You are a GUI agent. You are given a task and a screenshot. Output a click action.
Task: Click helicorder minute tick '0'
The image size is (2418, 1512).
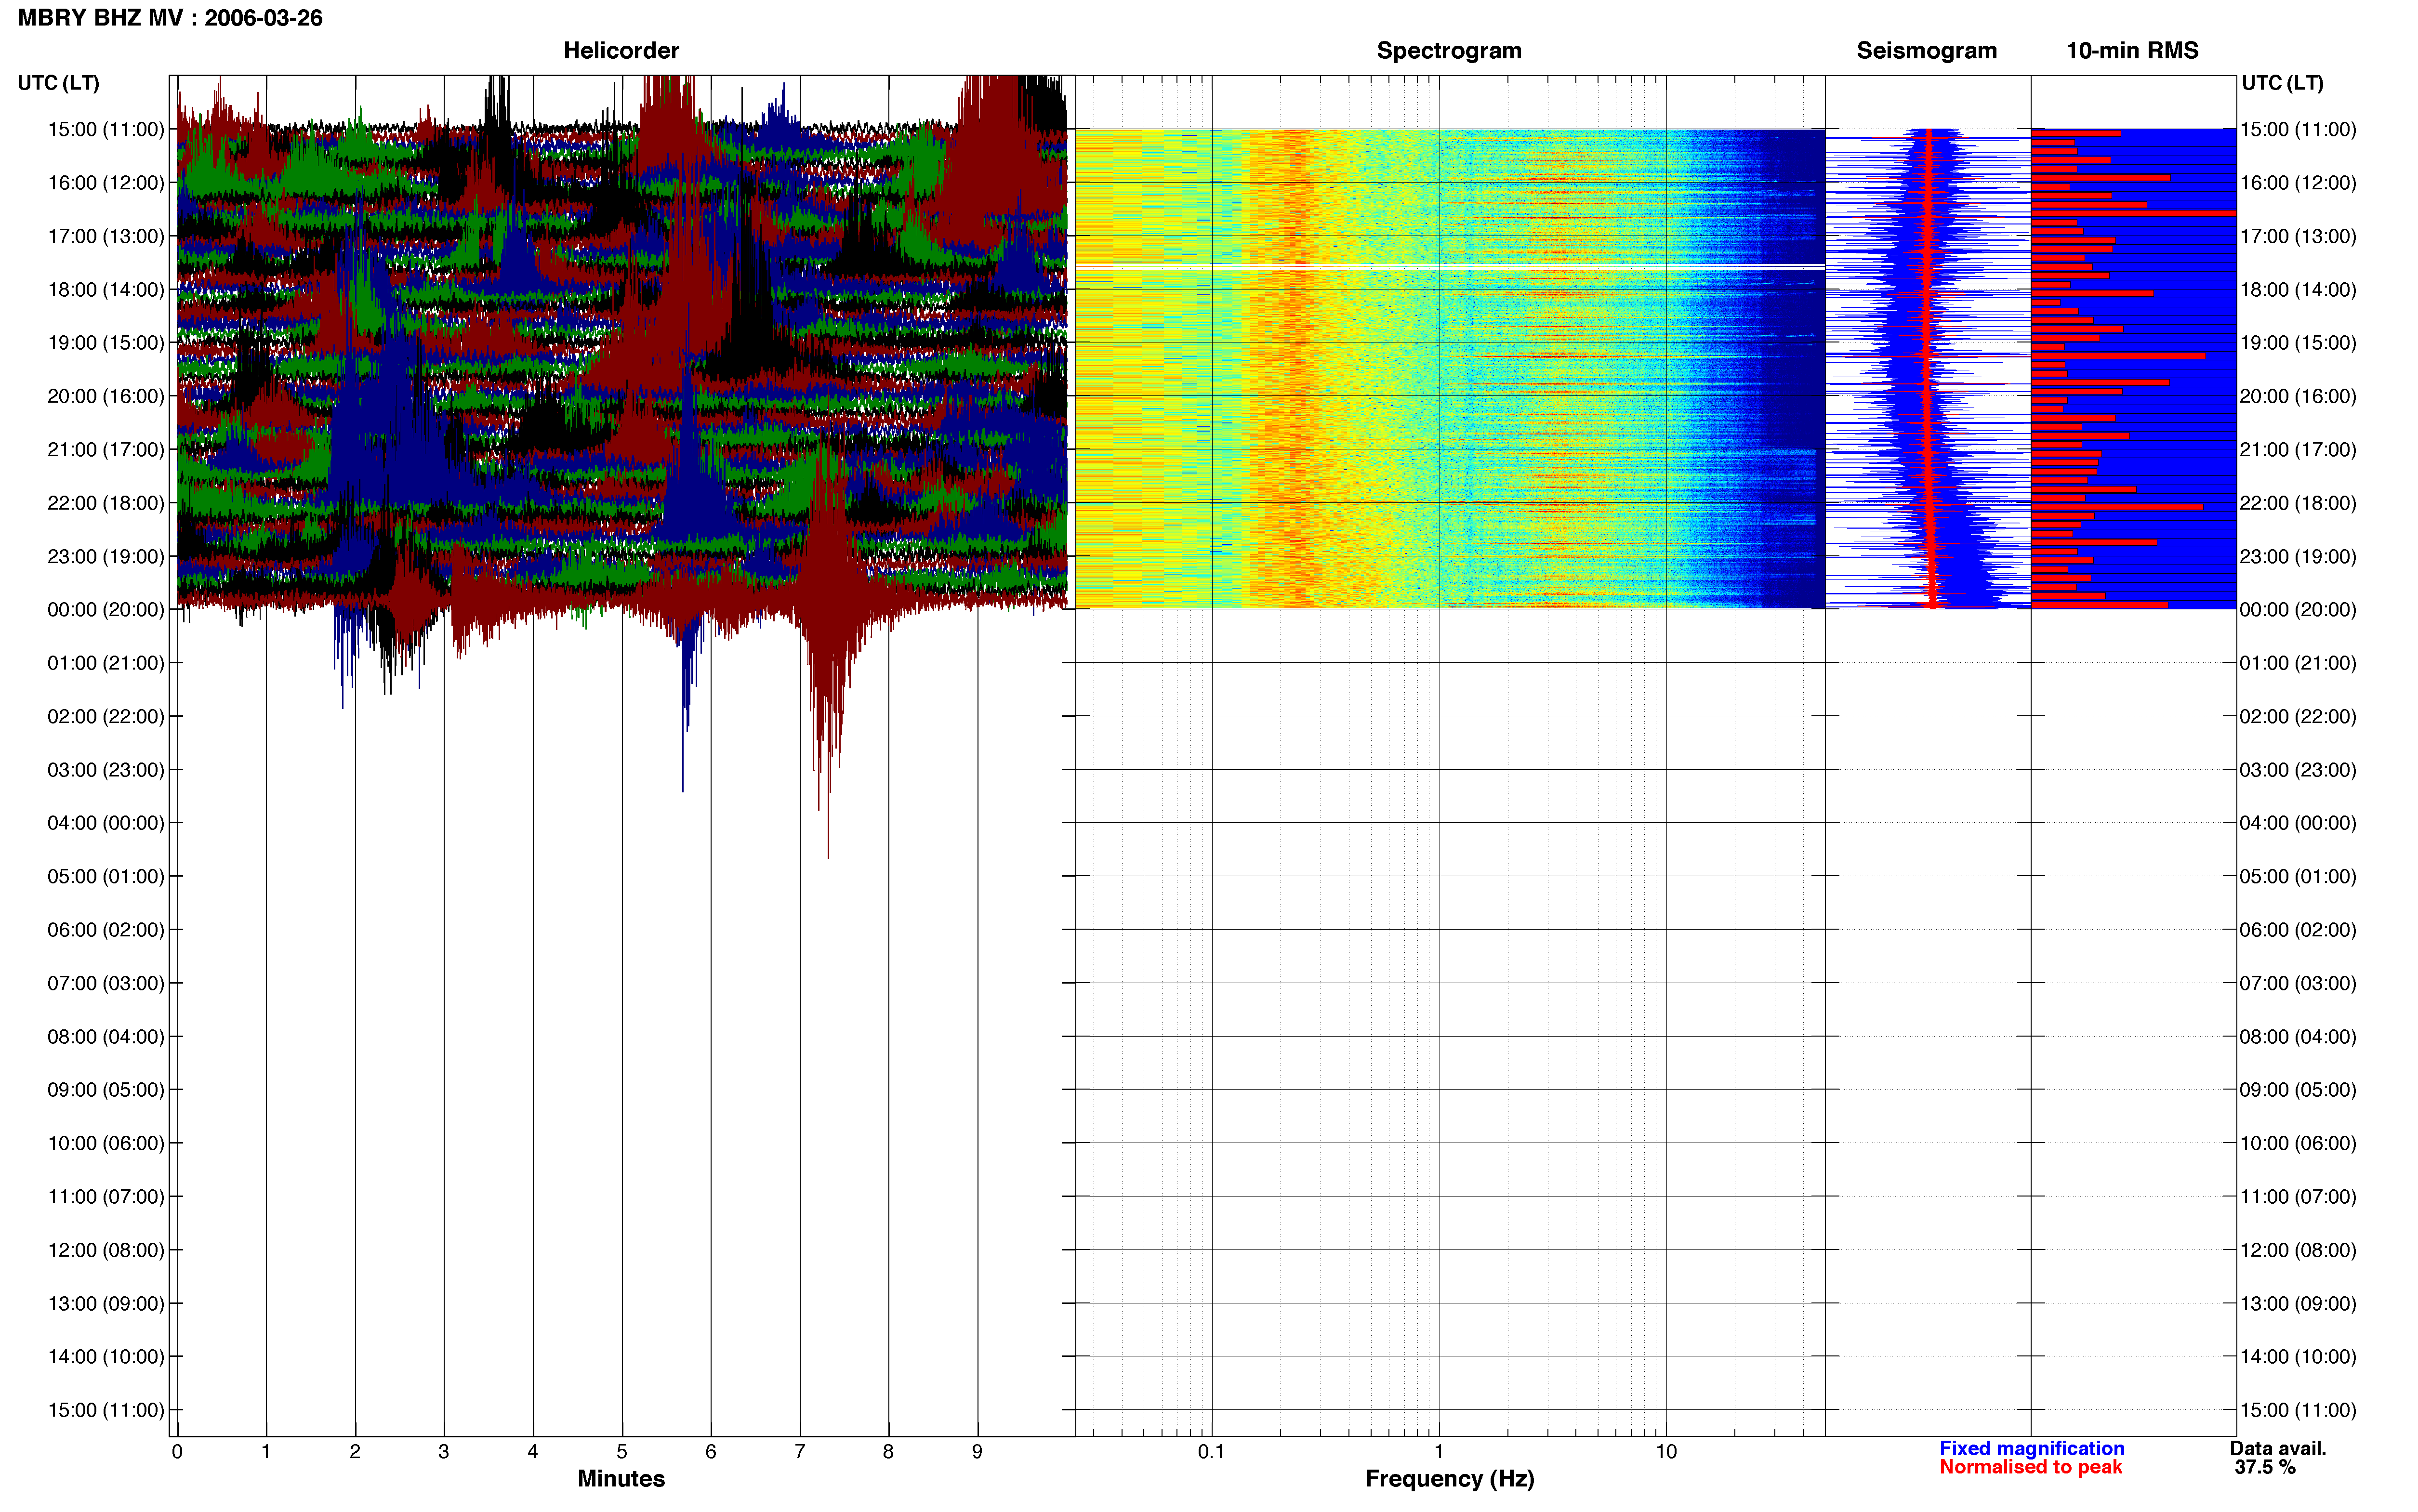tap(177, 1452)
